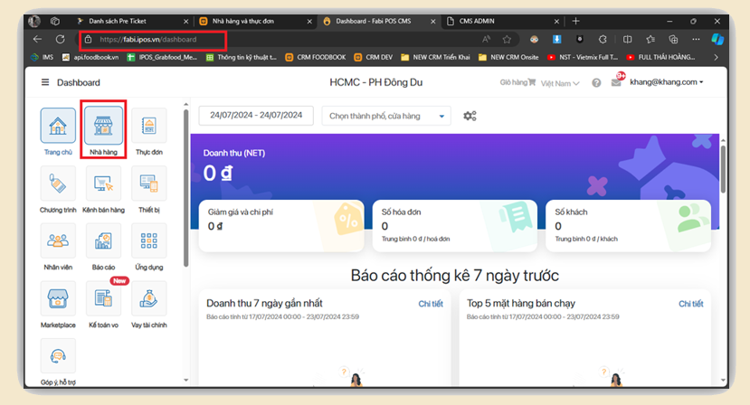Click the date range 24/07/2024 field
The height and width of the screenshot is (405, 750).
(x=256, y=116)
